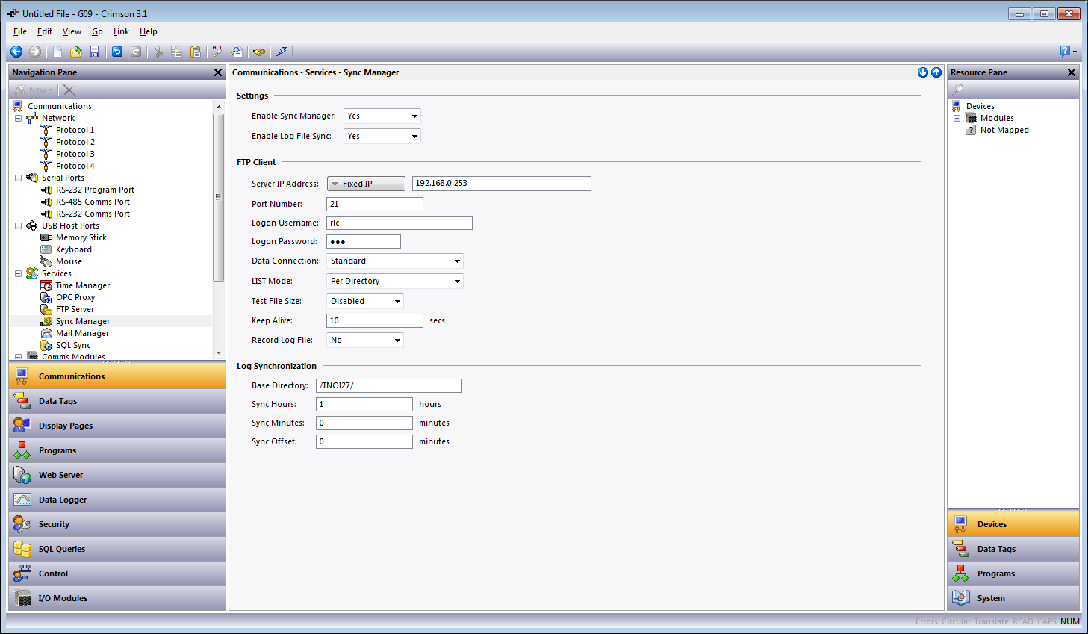
Task: Collapse the Serial Ports tree node
Action: click(19, 178)
